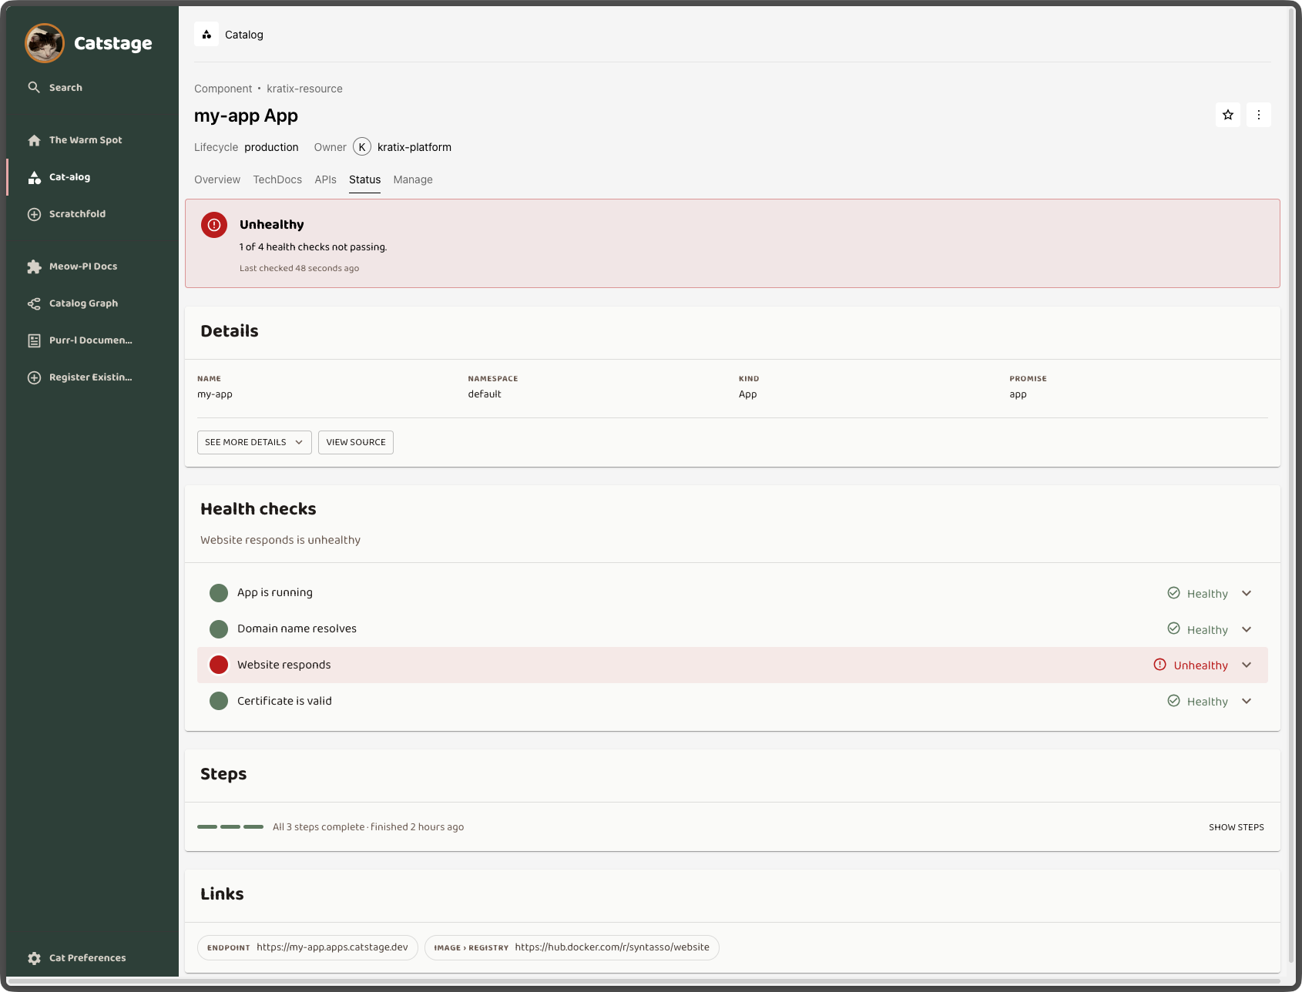Click the Unhealthy label on Website responds
The width and height of the screenshot is (1302, 992).
(1200, 665)
